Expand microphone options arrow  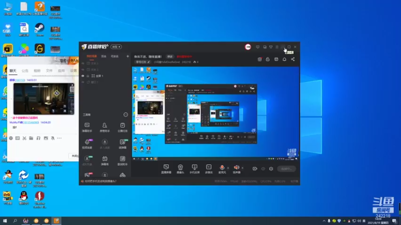[x=228, y=168]
